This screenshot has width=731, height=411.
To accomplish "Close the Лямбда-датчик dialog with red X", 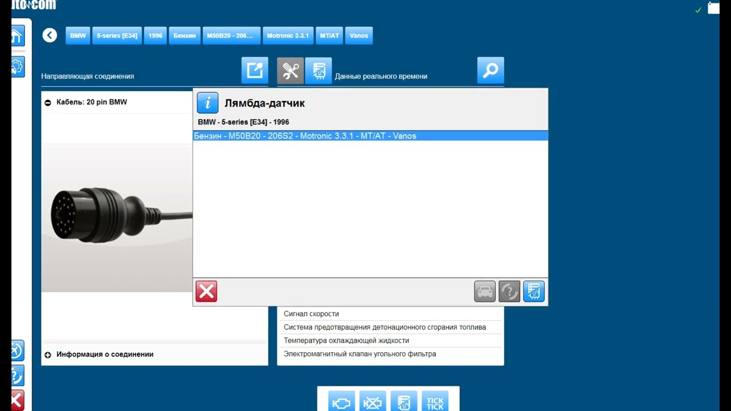I will click(206, 291).
